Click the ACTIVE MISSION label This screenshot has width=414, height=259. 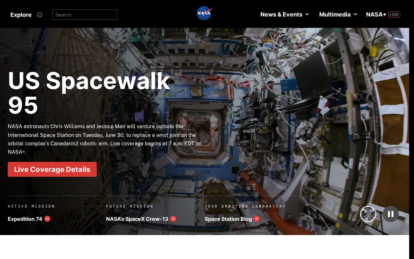point(31,206)
